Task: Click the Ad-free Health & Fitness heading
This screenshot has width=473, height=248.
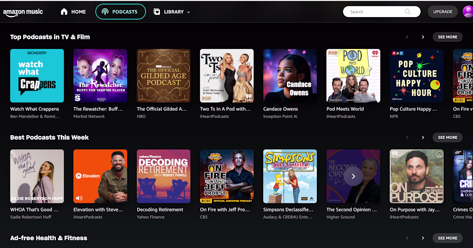Action: pyautogui.click(x=49, y=238)
